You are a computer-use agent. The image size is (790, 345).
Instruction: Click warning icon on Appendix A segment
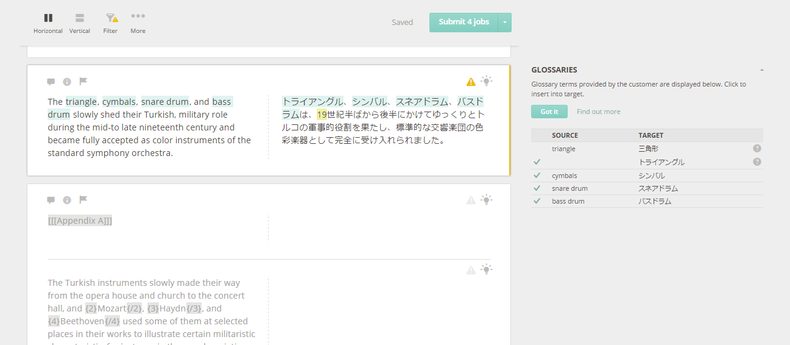tap(471, 200)
